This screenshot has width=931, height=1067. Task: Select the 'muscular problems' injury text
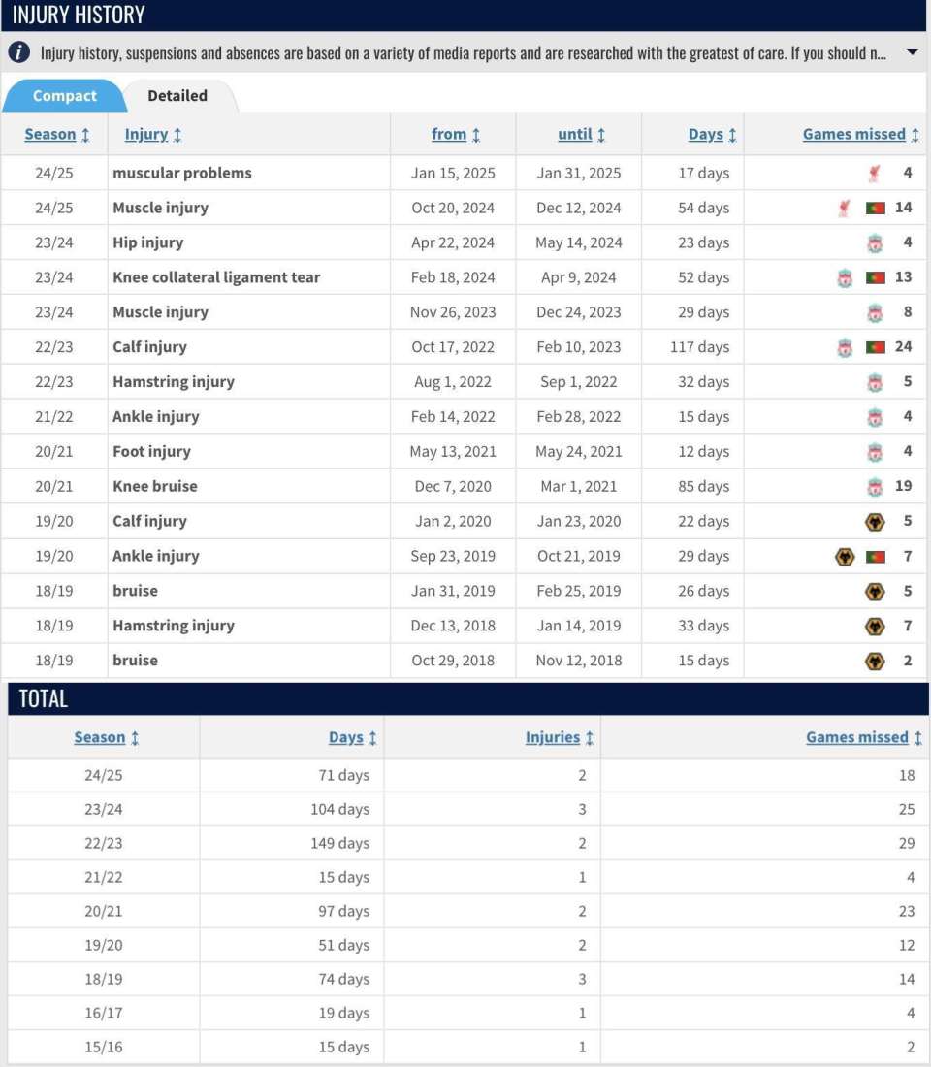point(181,173)
